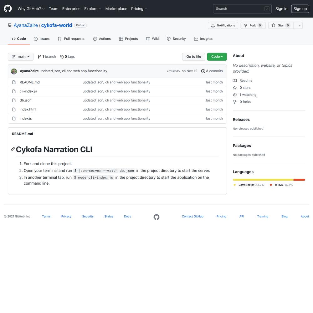Click Contact GitHub in the footer

(192, 217)
